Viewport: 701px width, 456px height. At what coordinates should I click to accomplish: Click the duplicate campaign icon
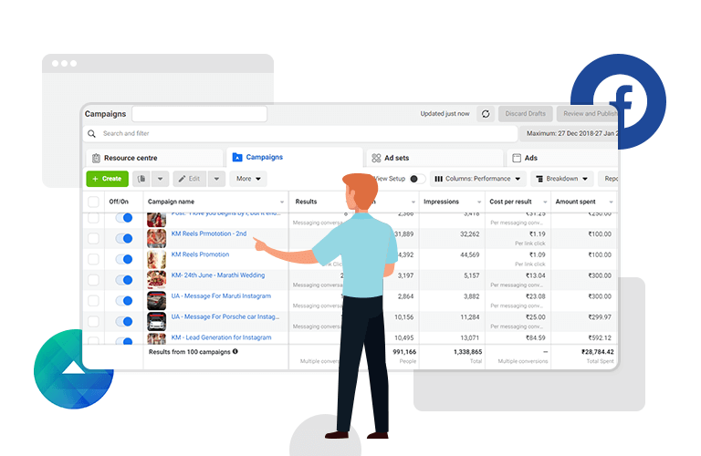pos(141,179)
